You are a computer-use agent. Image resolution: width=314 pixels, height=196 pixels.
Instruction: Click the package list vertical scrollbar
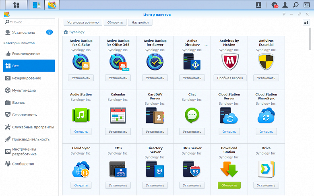point(310,39)
